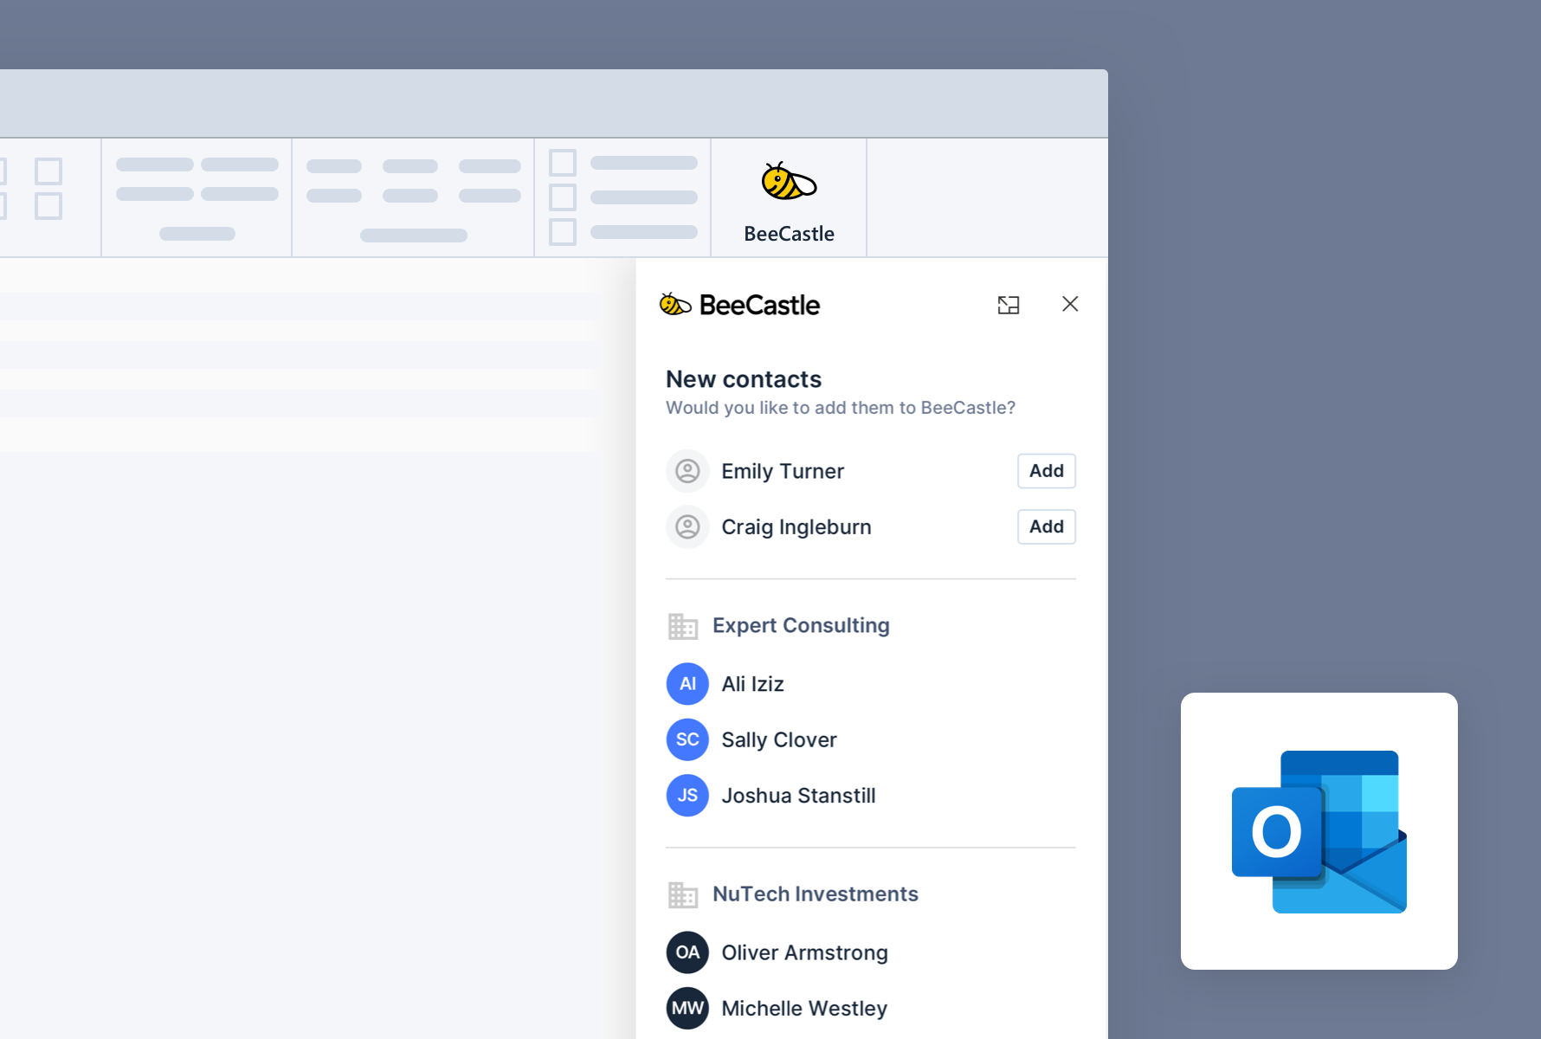
Task: Open the NuTech Investments organisation
Action: [816, 894]
